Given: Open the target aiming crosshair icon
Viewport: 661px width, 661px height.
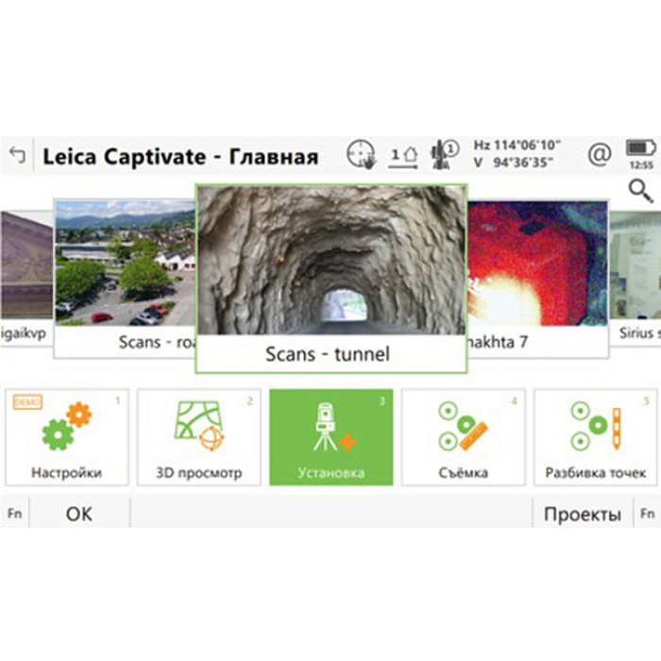Looking at the screenshot, I should (x=362, y=154).
